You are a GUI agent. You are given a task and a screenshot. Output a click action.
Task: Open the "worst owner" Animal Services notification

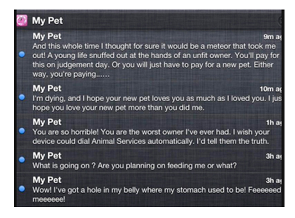(x=151, y=137)
